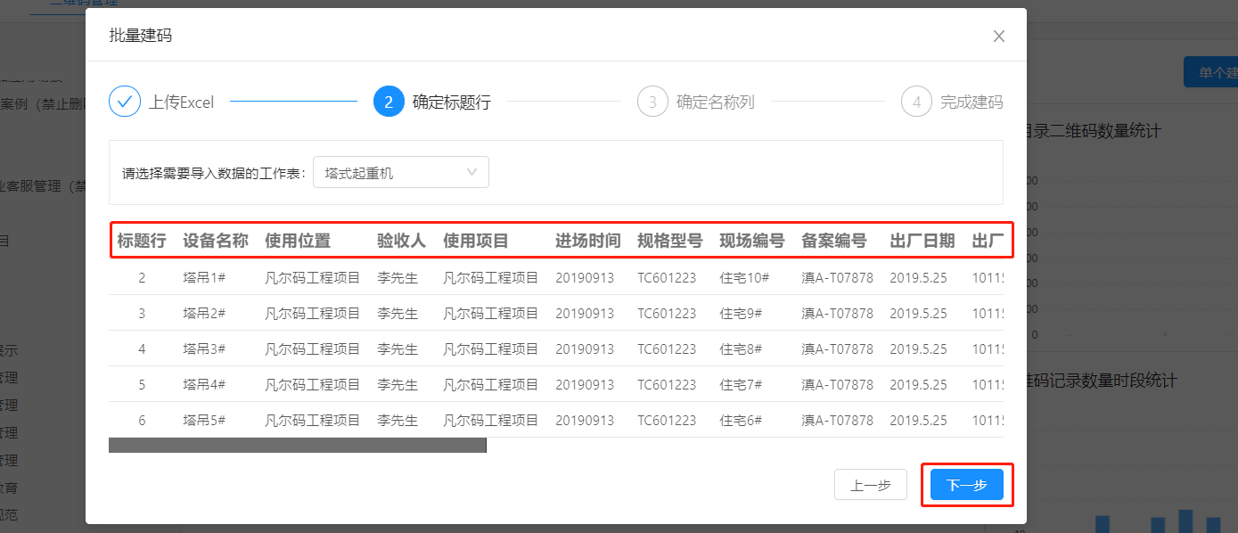
Task: Switch to the 二维码管理 tab
Action: pos(85,4)
